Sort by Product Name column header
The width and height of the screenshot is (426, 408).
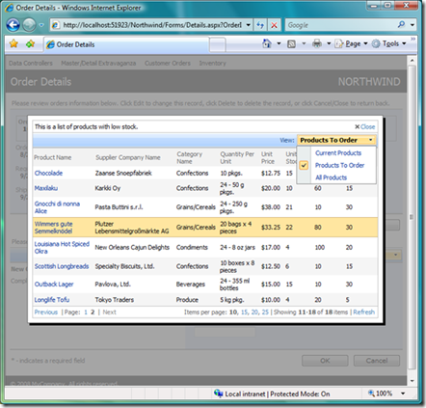coord(53,157)
